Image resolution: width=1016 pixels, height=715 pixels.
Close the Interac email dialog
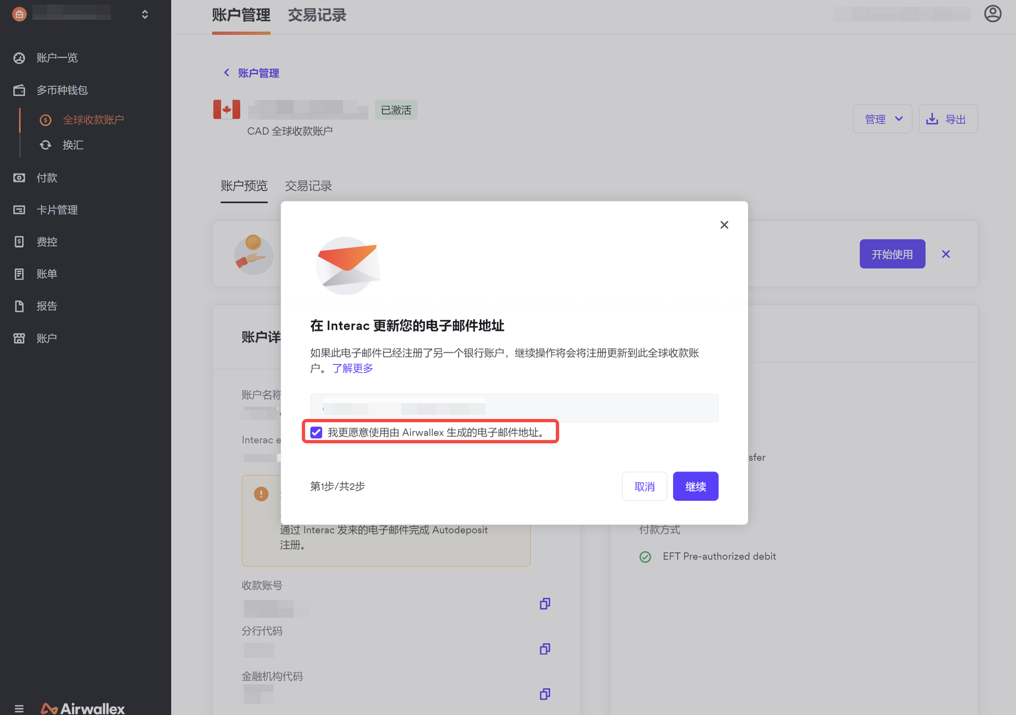pos(724,225)
